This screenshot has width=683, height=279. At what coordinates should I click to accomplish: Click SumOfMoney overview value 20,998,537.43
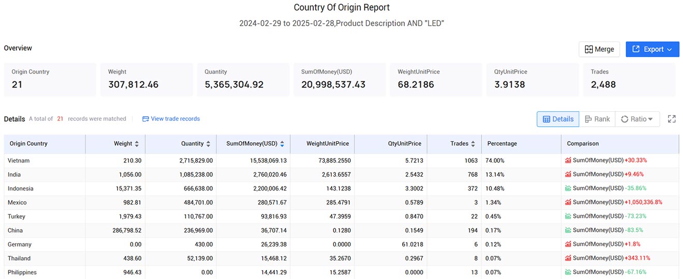(333, 84)
